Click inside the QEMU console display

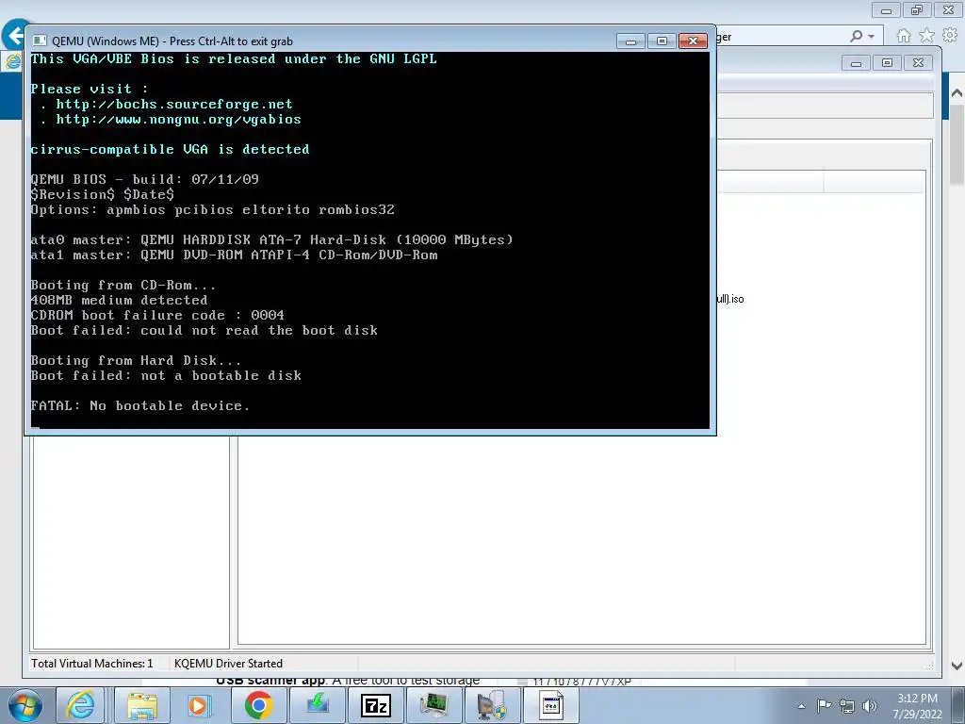tap(369, 240)
